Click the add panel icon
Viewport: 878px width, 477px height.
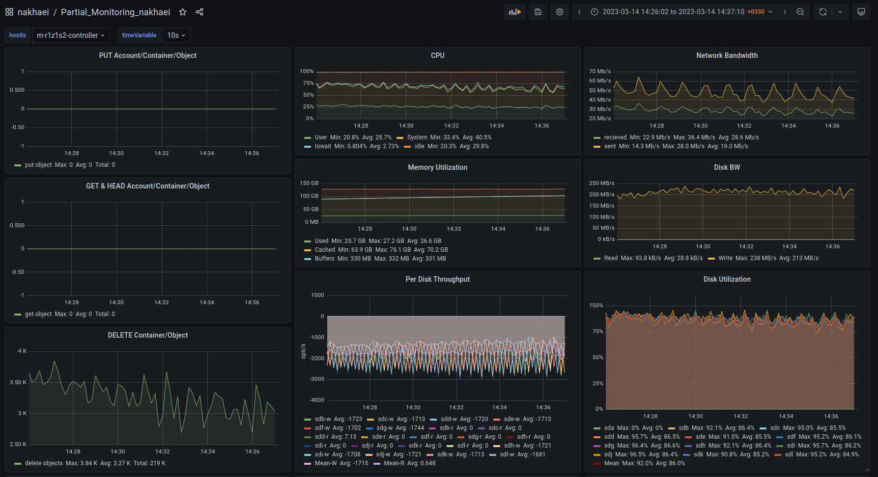[x=514, y=12]
